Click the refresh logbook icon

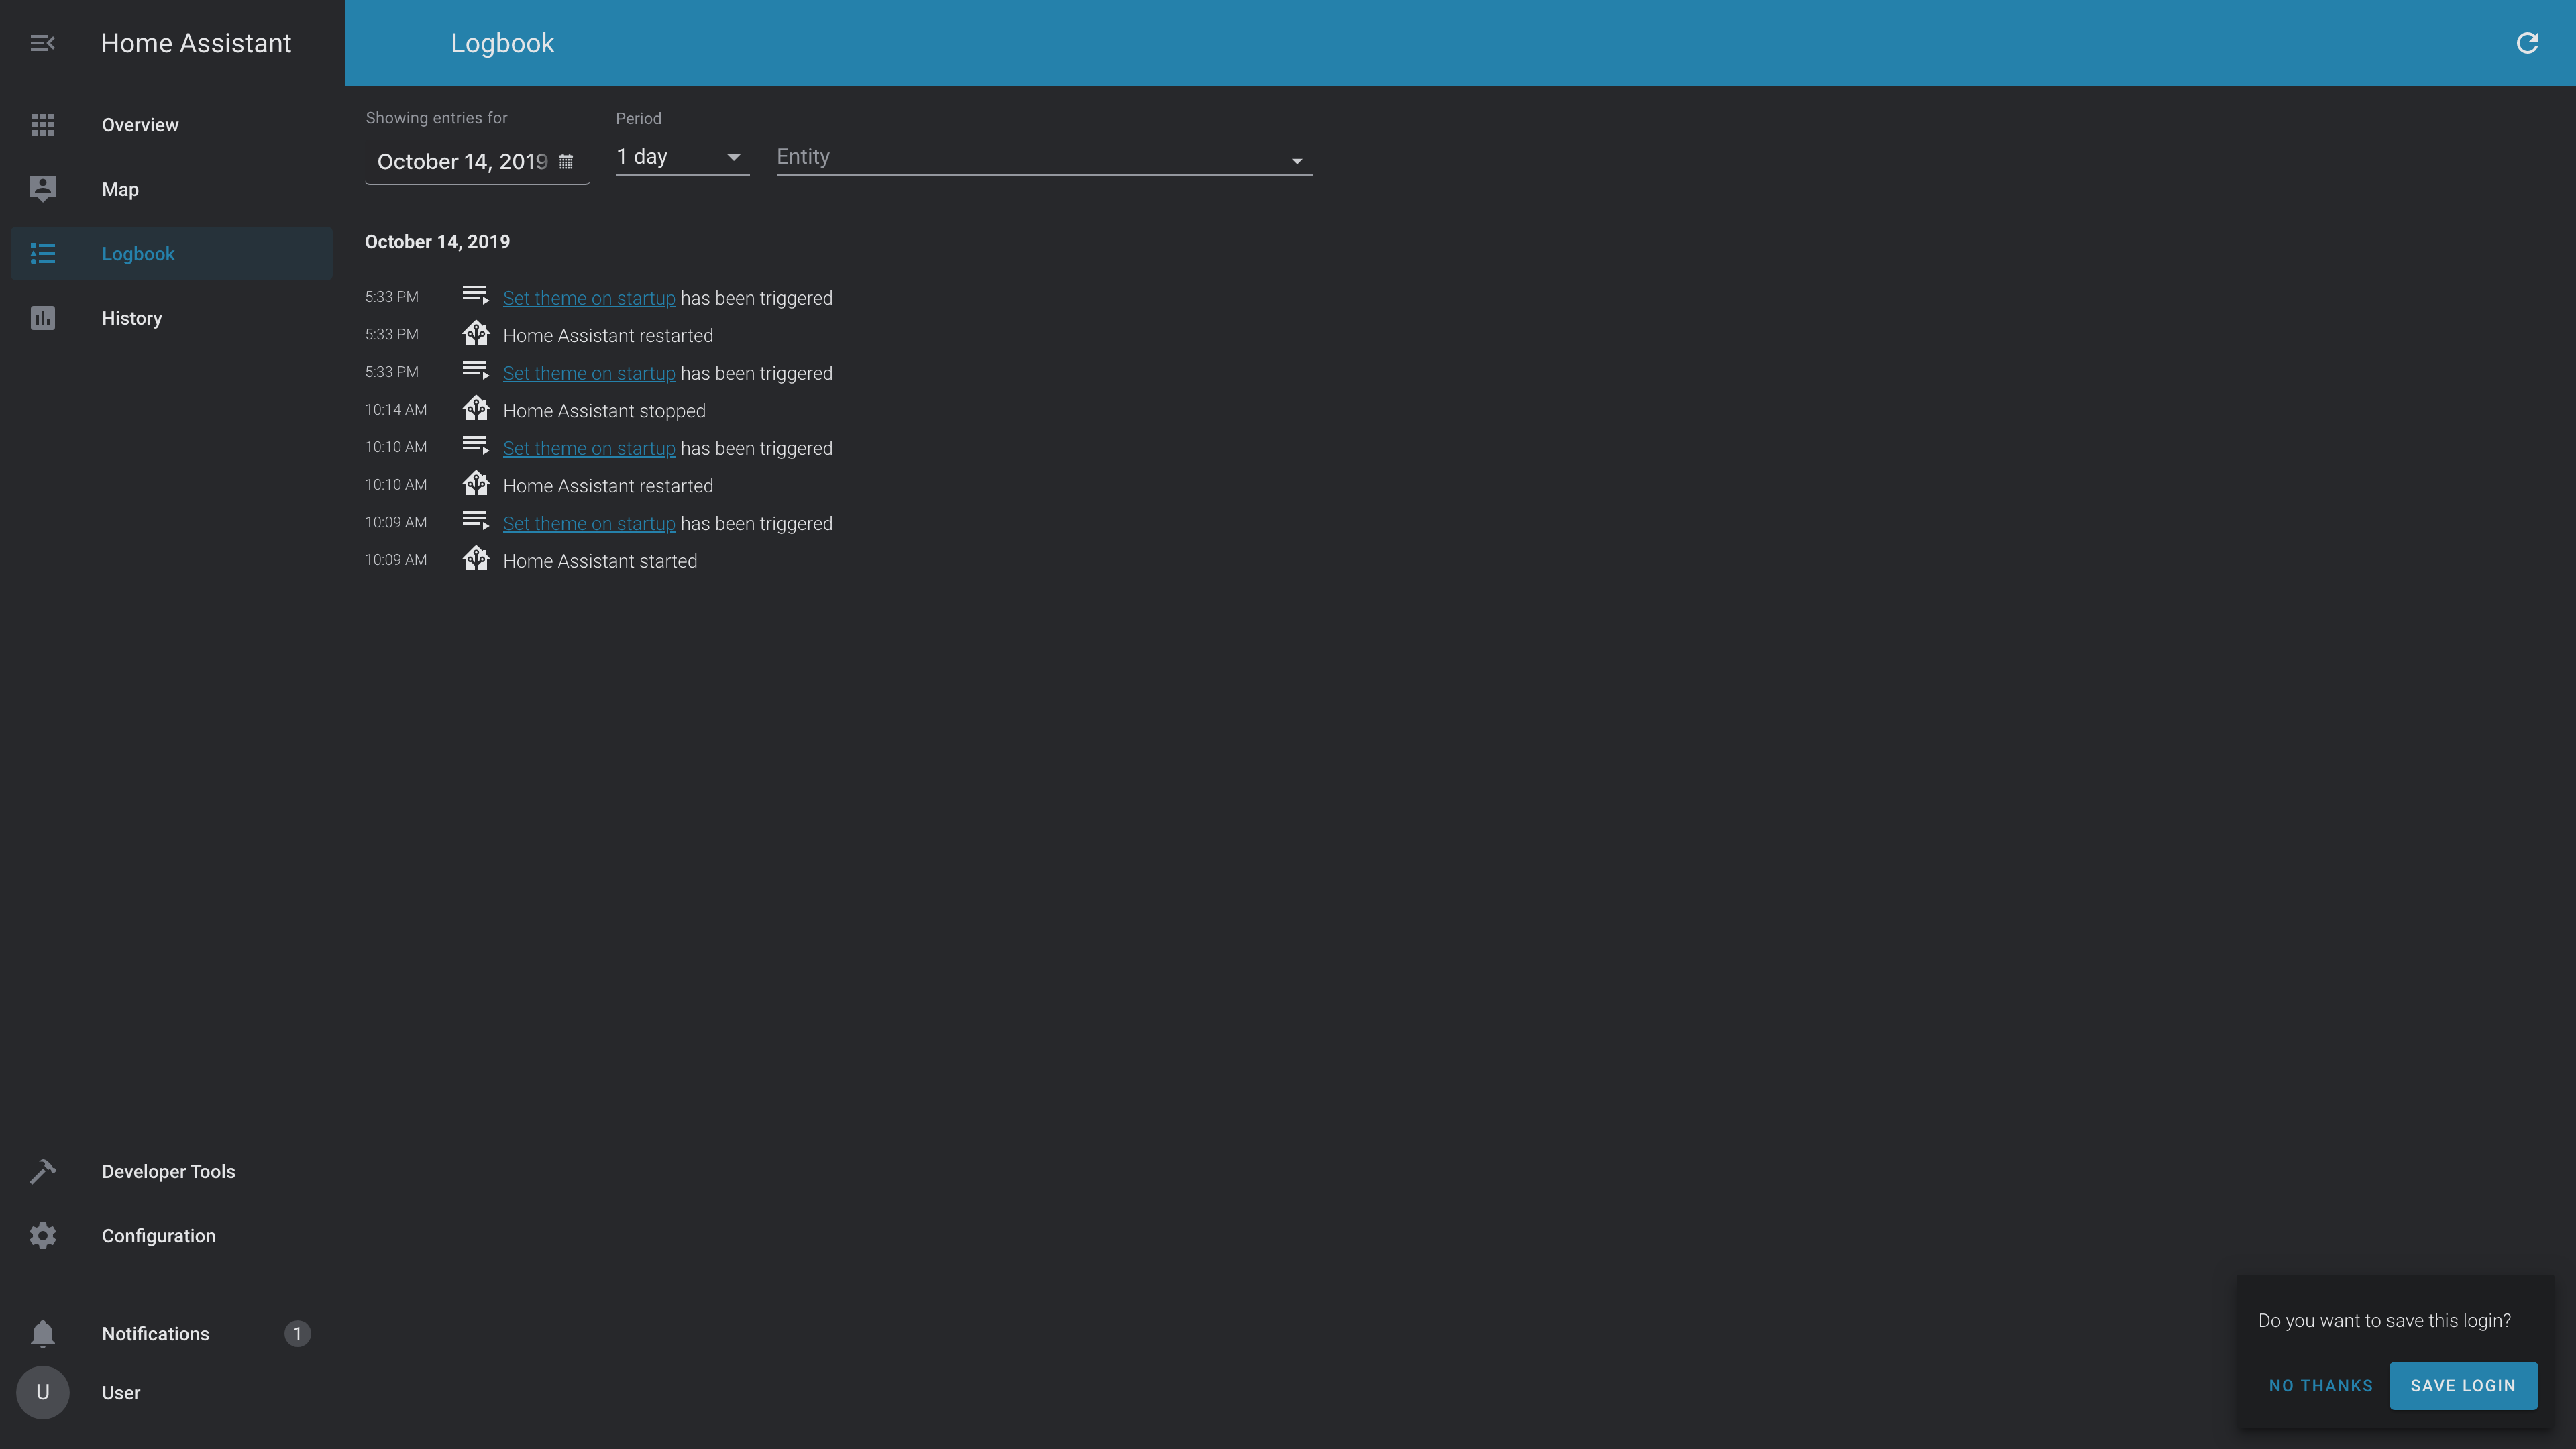tap(2527, 43)
